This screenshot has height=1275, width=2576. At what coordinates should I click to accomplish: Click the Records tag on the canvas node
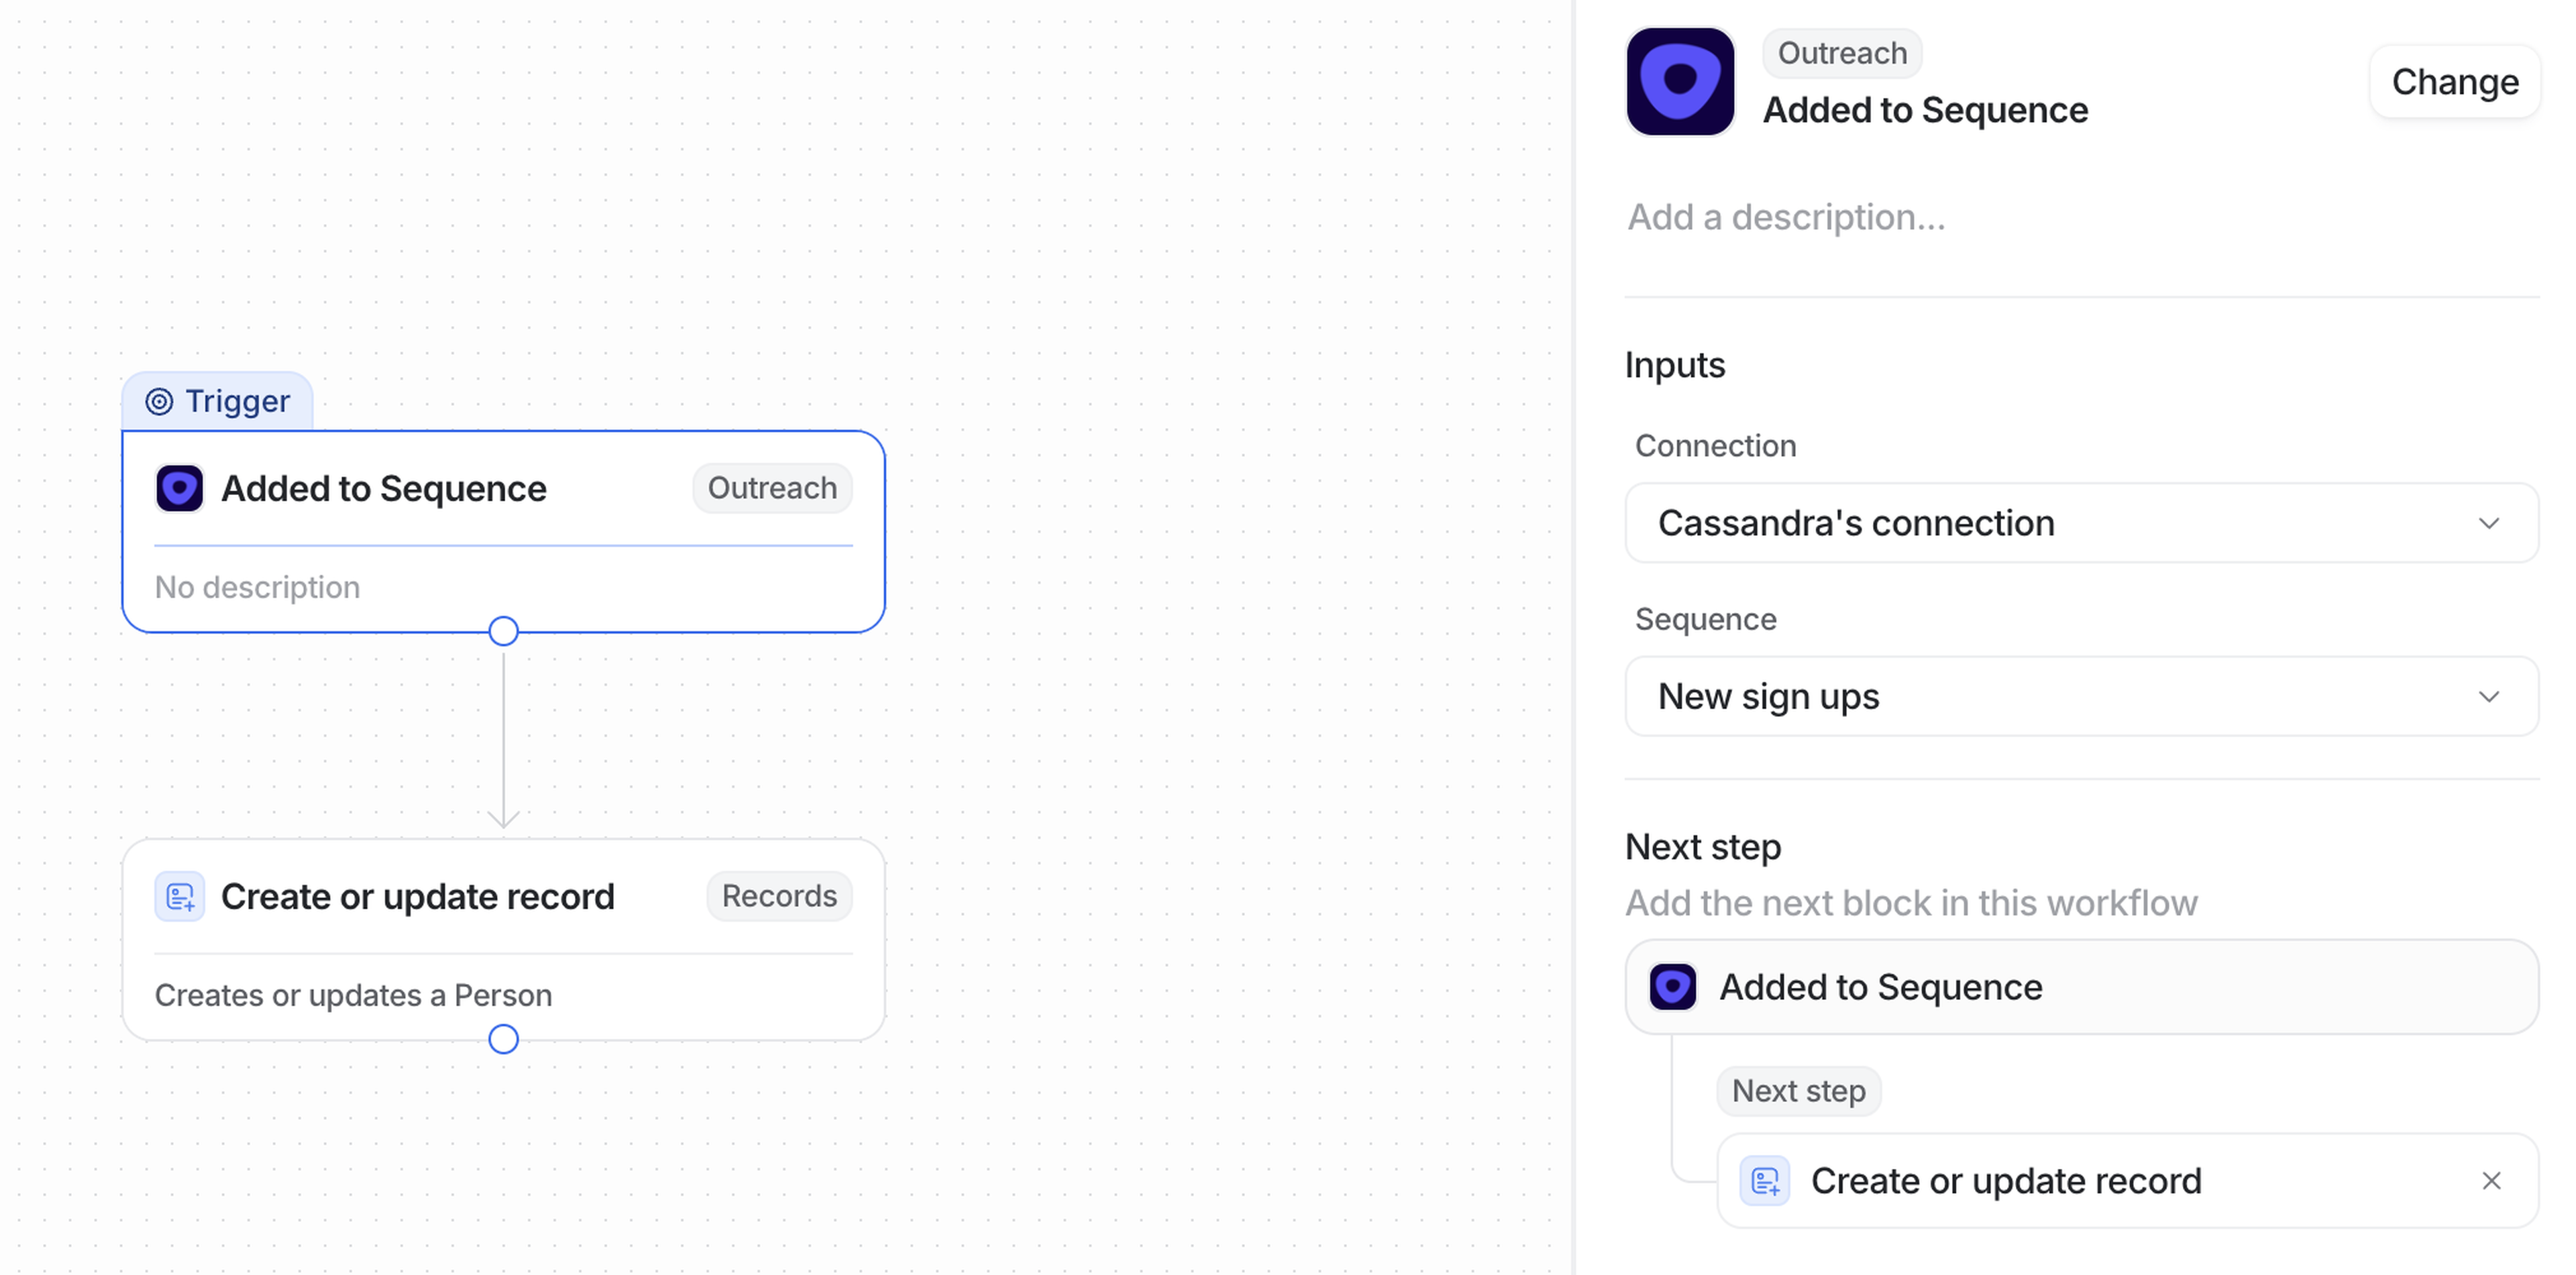[x=779, y=896]
